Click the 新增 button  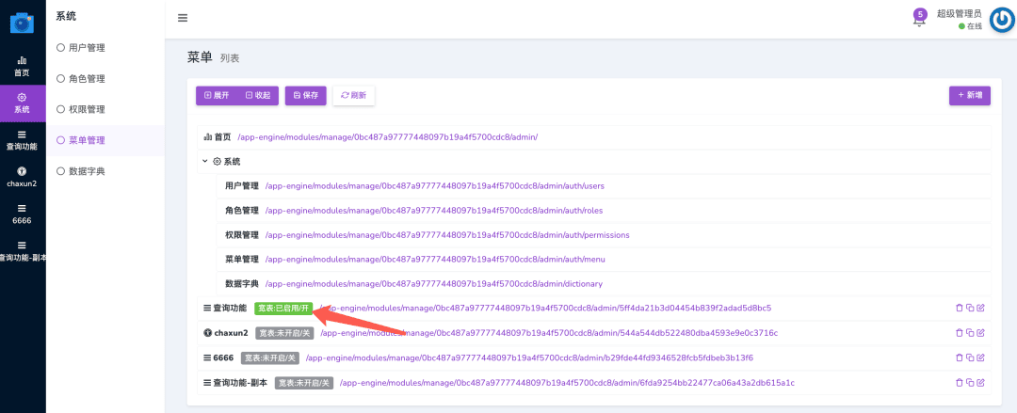pyautogui.click(x=970, y=95)
